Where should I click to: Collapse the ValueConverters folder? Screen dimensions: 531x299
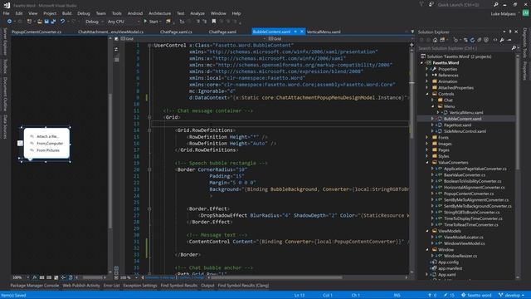pos(427,163)
